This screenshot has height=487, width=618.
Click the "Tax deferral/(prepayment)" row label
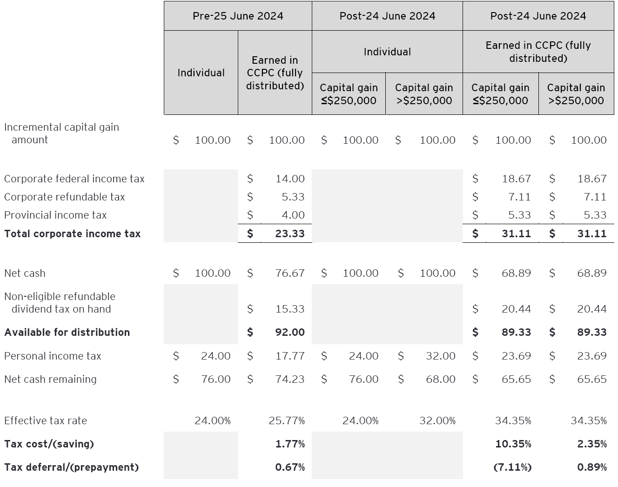point(71,467)
